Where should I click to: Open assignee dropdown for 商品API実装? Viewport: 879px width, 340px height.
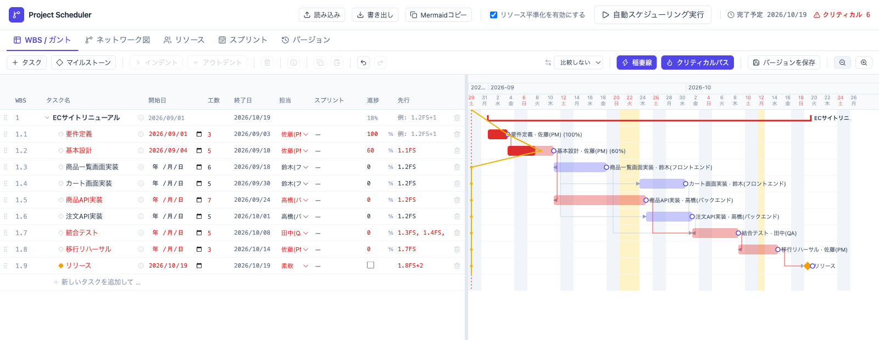coord(295,200)
